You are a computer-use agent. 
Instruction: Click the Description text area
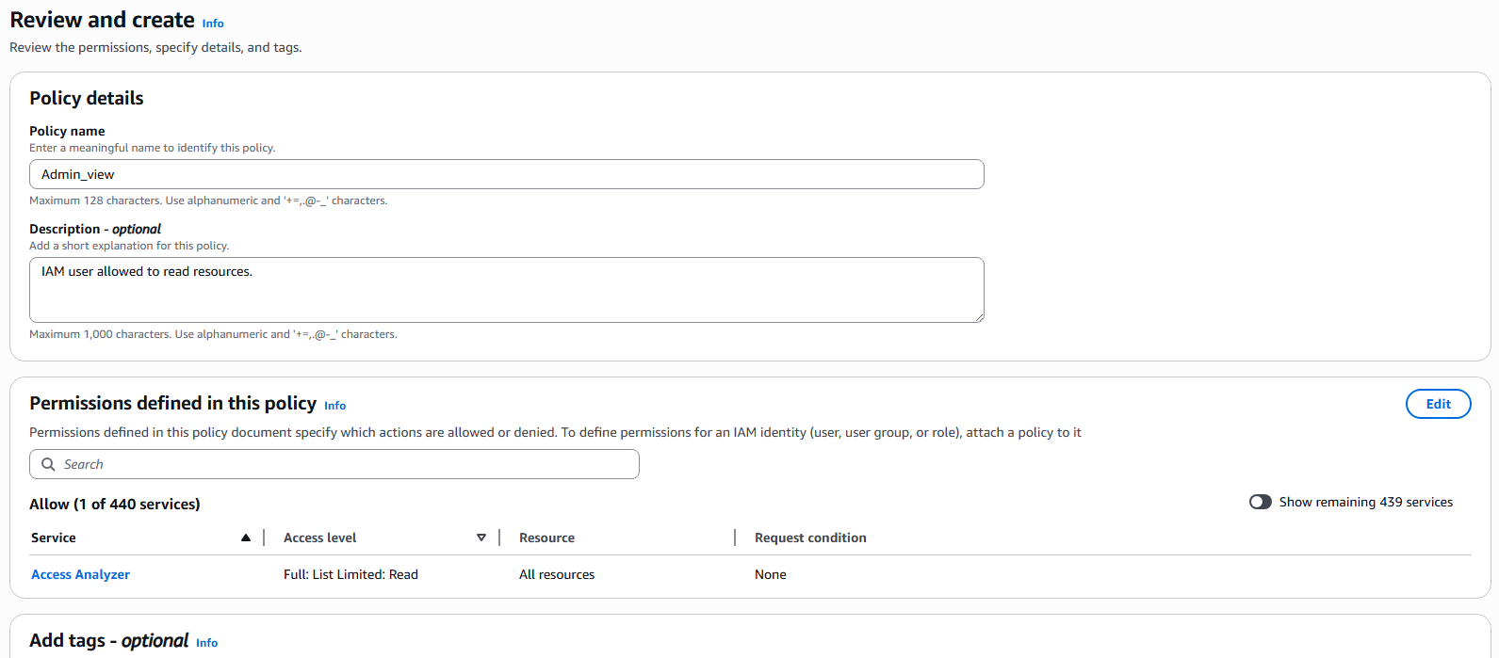pos(507,290)
